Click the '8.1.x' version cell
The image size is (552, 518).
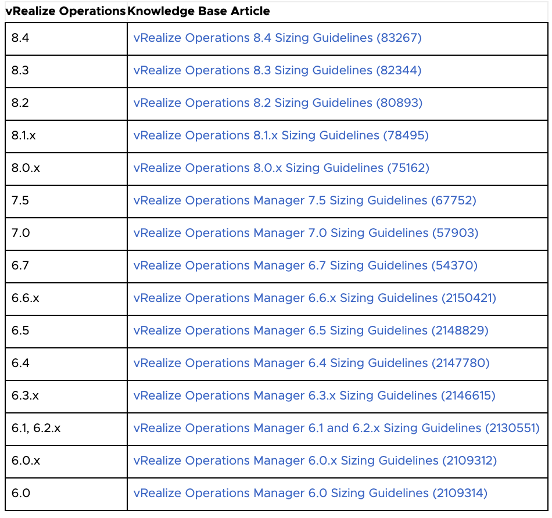pyautogui.click(x=66, y=135)
